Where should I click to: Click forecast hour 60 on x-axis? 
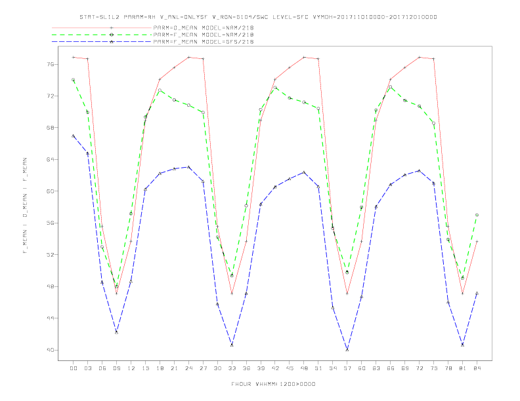click(x=362, y=368)
